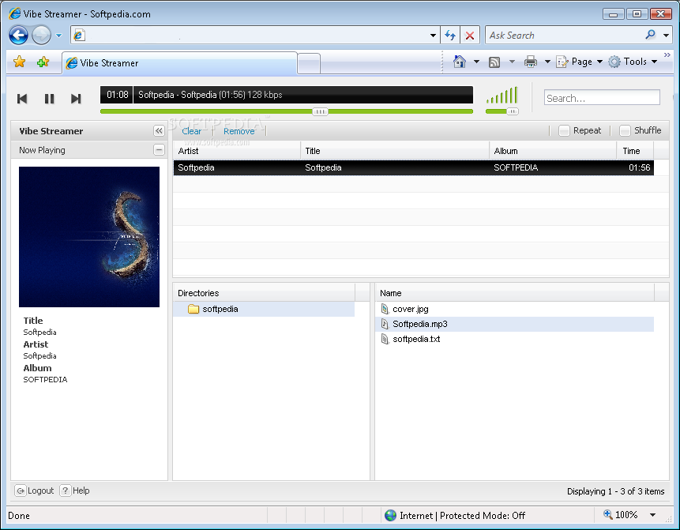Open Favorites Center star icon
Screen dimensions: 680x530
coord(20,62)
